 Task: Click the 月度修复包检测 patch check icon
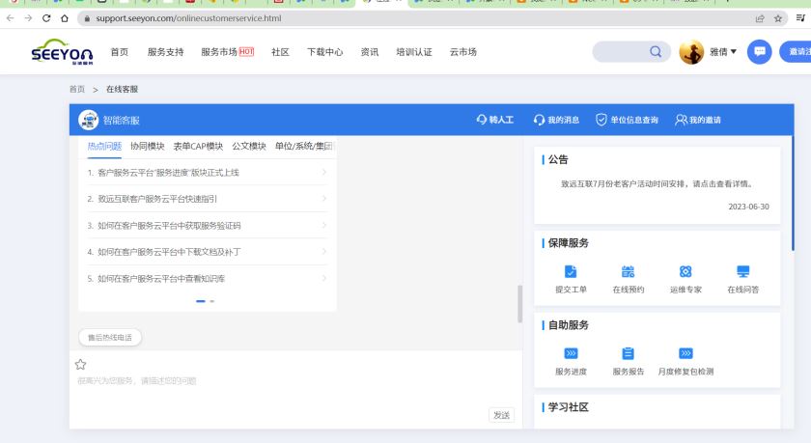coord(685,353)
